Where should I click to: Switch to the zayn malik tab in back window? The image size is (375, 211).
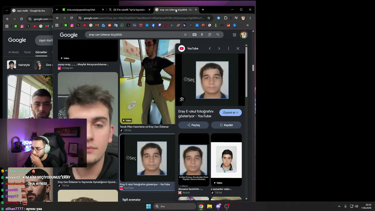[x=31, y=11]
